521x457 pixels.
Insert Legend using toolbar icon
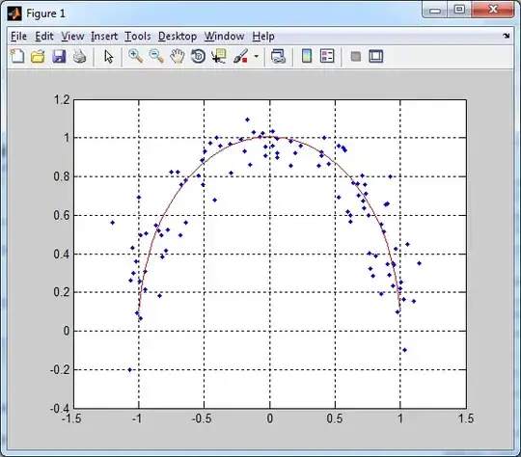click(327, 56)
